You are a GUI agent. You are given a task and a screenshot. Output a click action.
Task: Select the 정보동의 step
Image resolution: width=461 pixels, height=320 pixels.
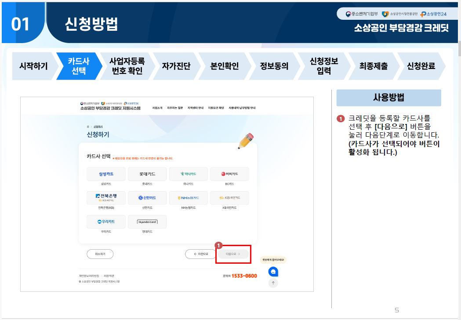274,66
